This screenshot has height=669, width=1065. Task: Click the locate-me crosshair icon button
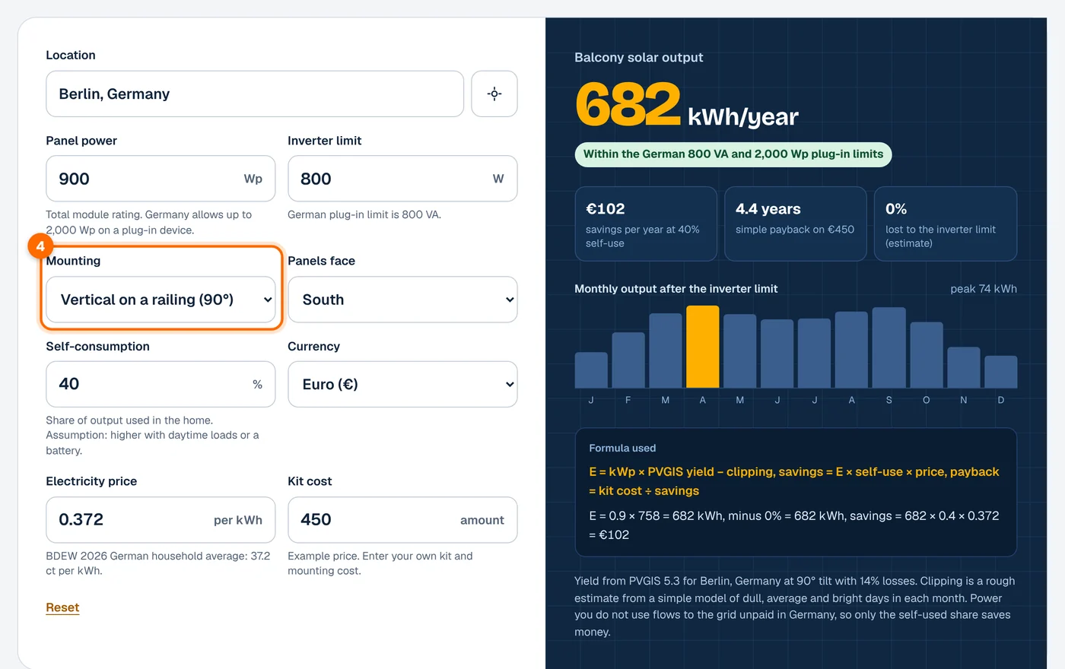point(494,94)
